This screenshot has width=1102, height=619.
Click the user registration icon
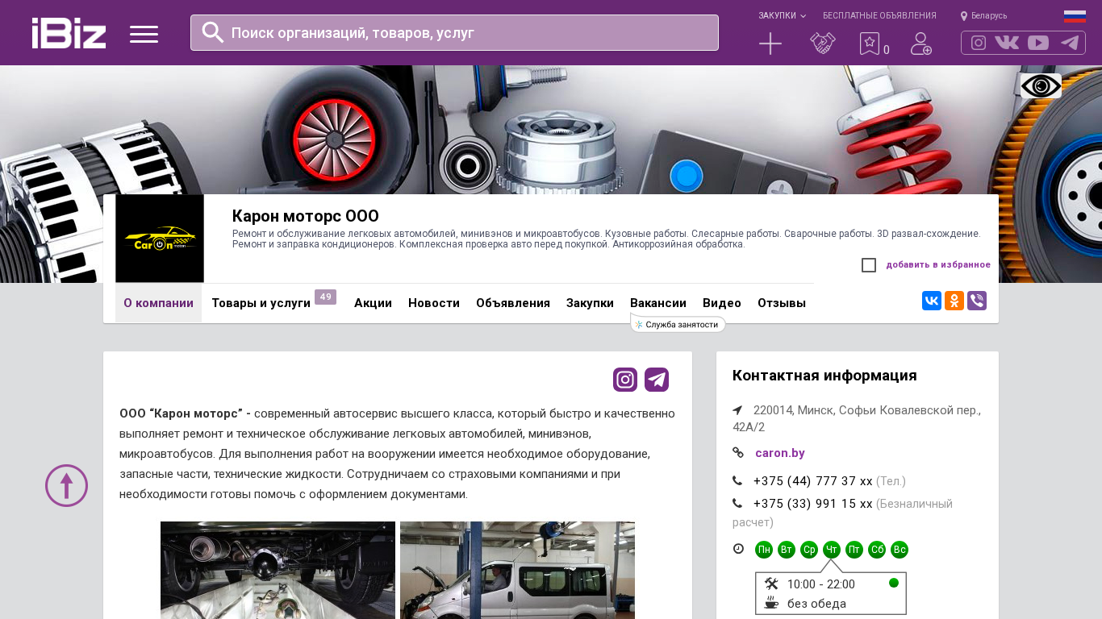pos(920,44)
